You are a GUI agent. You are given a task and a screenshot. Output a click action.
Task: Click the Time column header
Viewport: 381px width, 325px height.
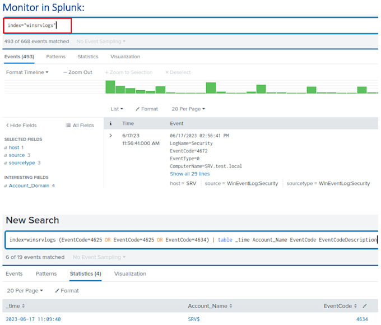pyautogui.click(x=128, y=123)
